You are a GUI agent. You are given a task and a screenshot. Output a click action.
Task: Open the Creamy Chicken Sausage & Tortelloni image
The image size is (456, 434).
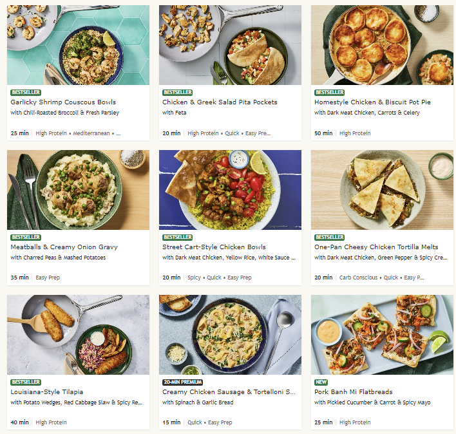click(x=230, y=335)
